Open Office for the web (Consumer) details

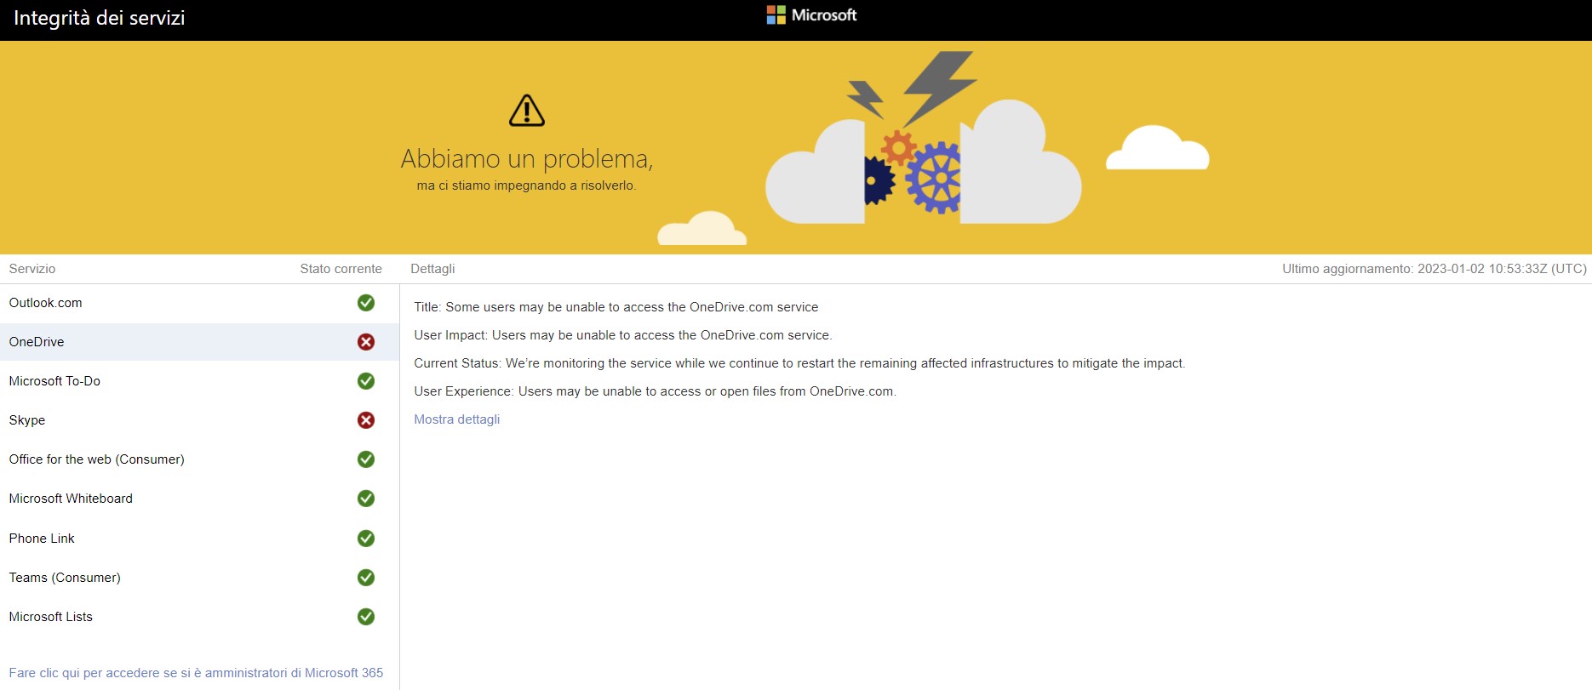96,459
